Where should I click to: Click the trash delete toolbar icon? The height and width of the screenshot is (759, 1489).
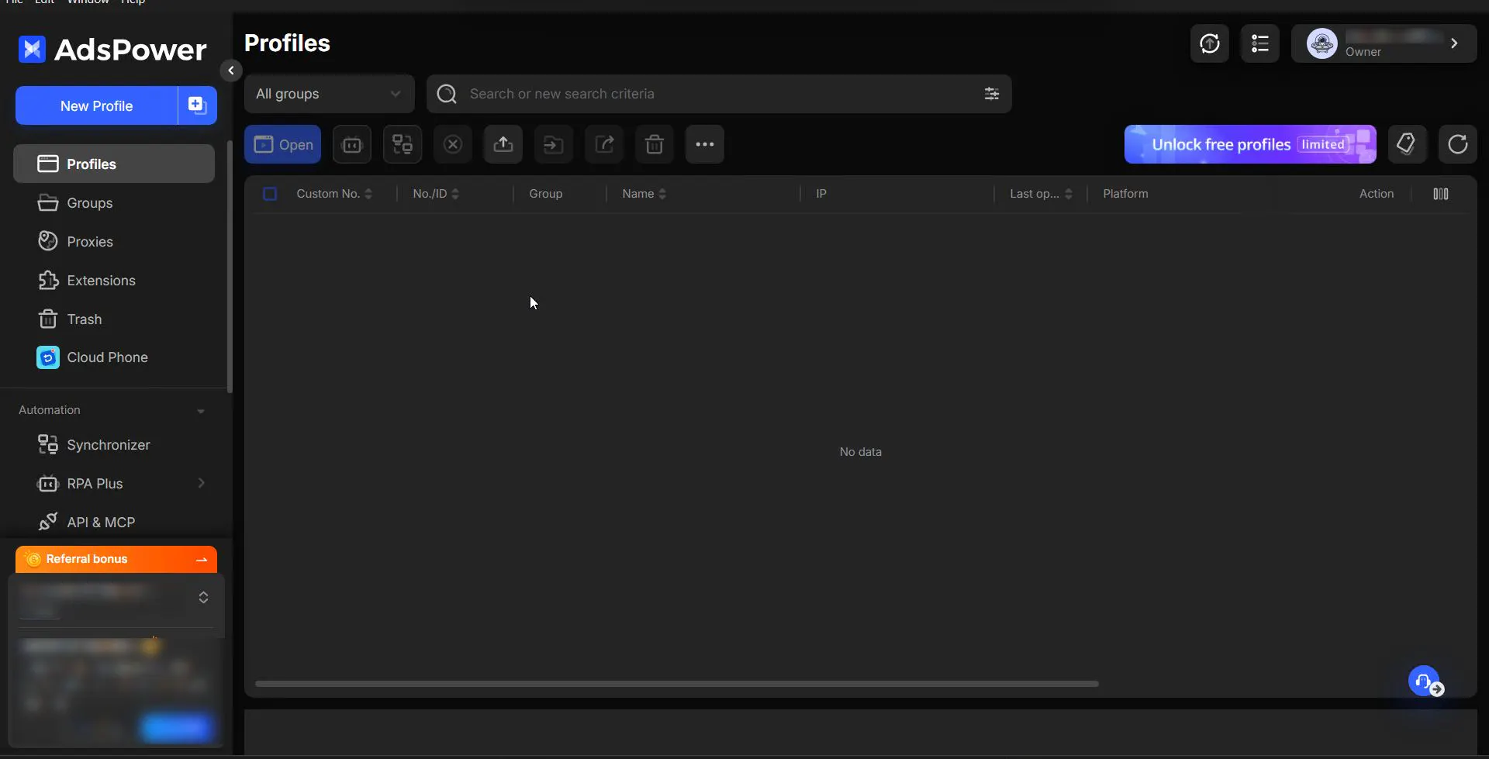(x=655, y=144)
